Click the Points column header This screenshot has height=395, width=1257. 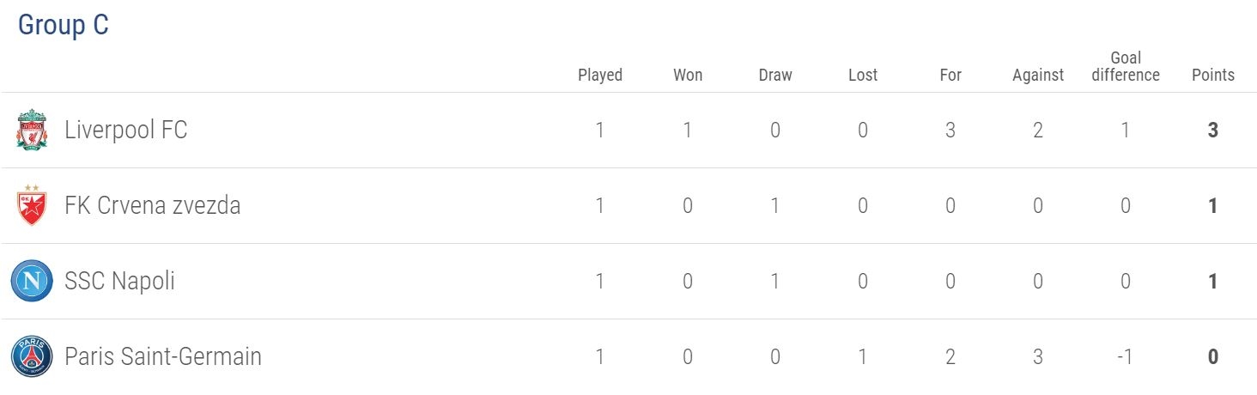tap(1213, 75)
